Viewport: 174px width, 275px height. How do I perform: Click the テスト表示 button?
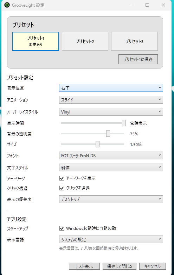[84, 266]
